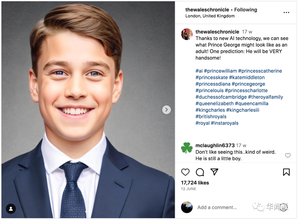
Task: Click the mclaughlin6373 username
Action: (x=215, y=145)
